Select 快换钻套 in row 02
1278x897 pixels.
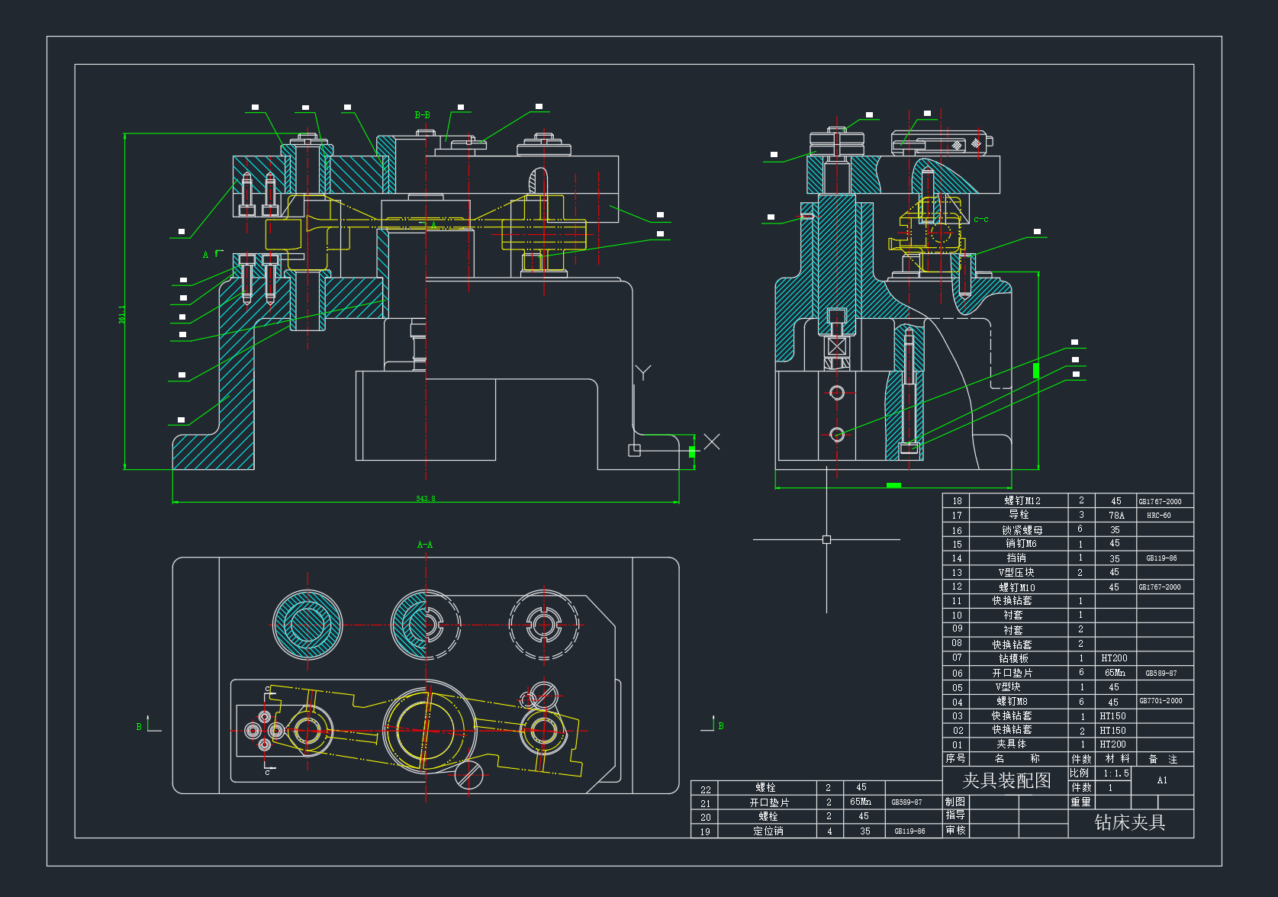[x=1012, y=730]
